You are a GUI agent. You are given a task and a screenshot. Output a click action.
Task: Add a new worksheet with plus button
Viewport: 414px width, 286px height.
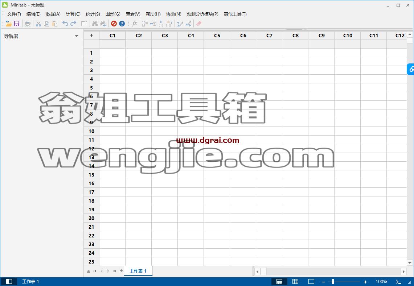pos(121,271)
